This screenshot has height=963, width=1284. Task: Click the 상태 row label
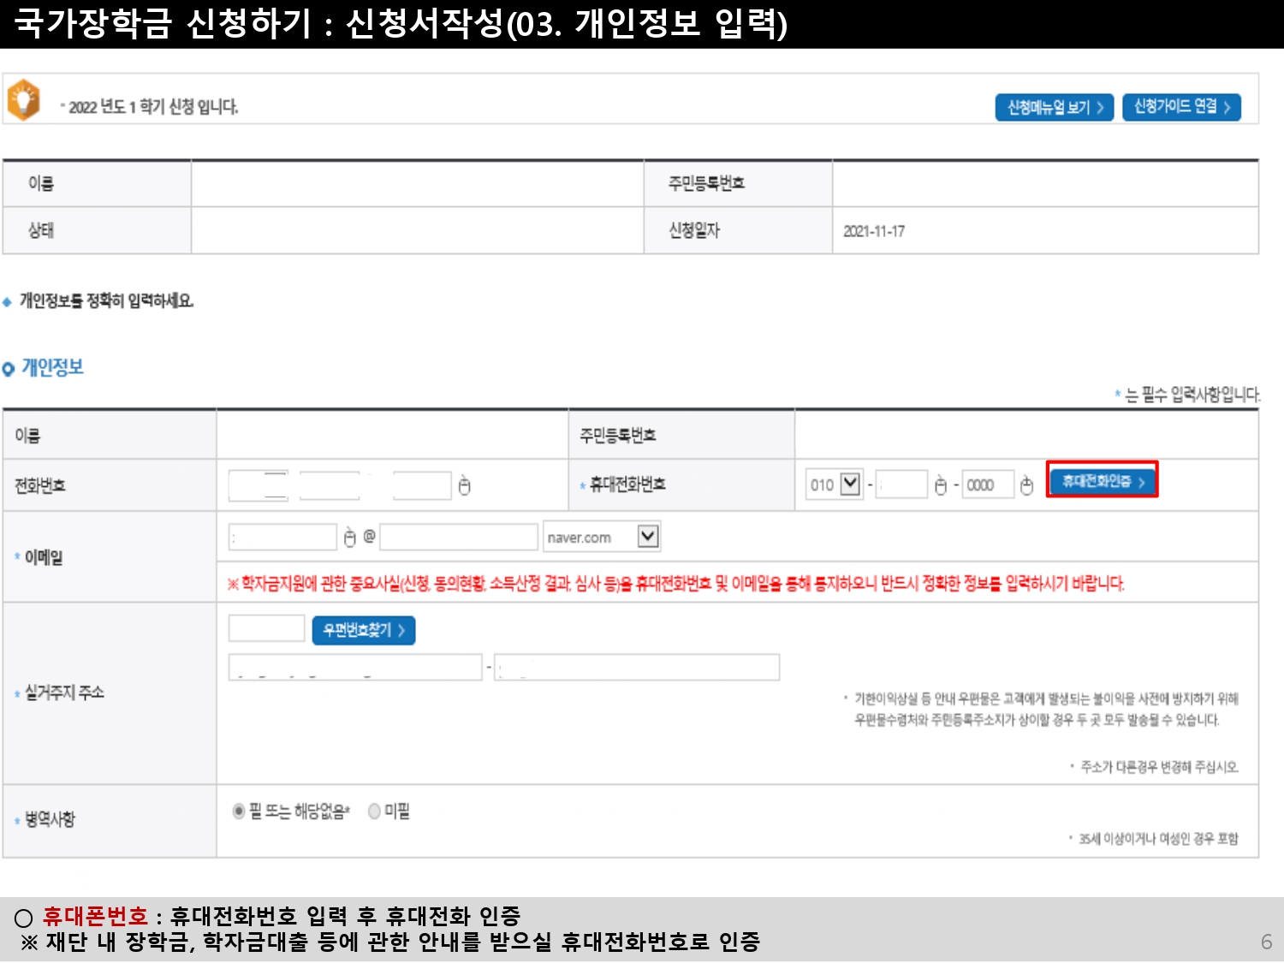pyautogui.click(x=41, y=230)
